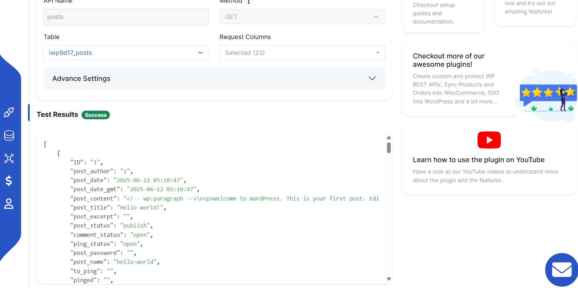Open the plug connector sidebar icon

coord(9,112)
